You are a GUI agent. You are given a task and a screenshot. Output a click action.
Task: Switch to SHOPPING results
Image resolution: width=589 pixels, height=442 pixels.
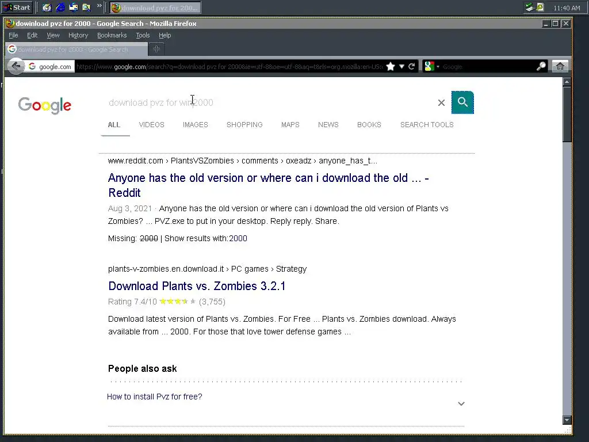click(244, 125)
